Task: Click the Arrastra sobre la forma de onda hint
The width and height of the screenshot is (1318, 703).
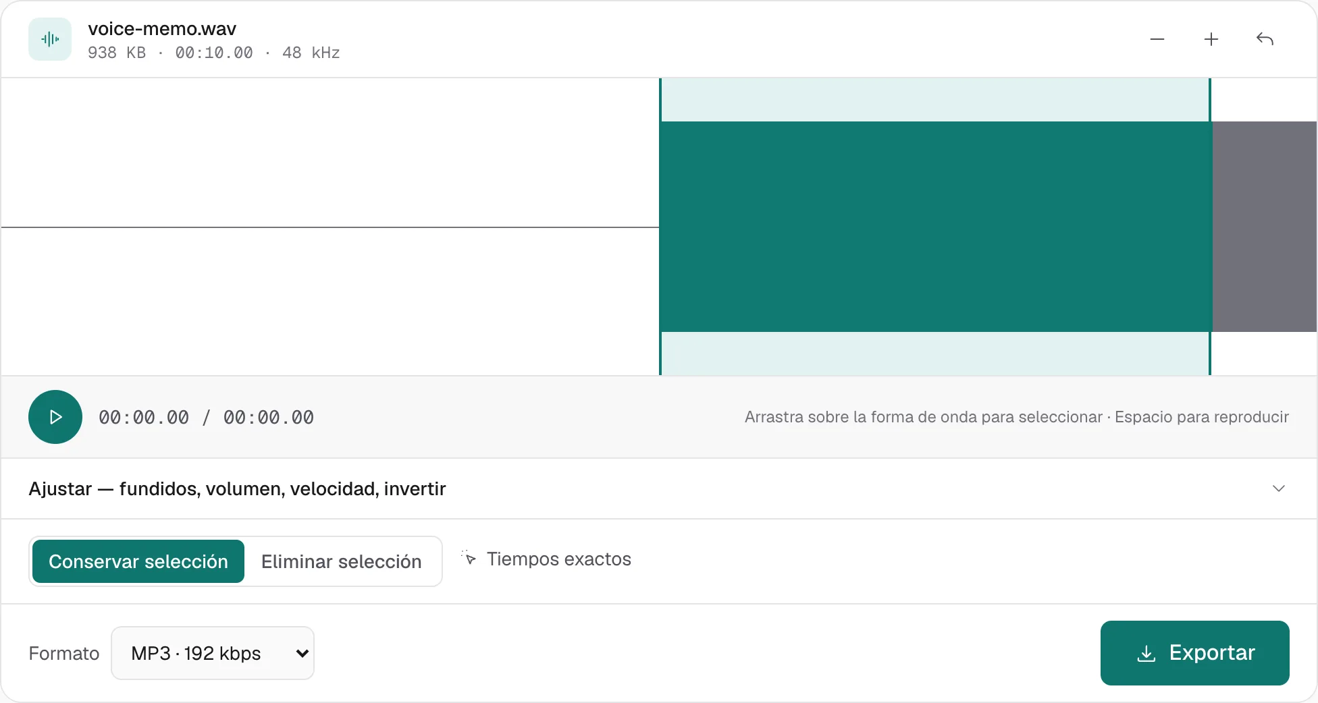Action: pyautogui.click(x=1017, y=417)
